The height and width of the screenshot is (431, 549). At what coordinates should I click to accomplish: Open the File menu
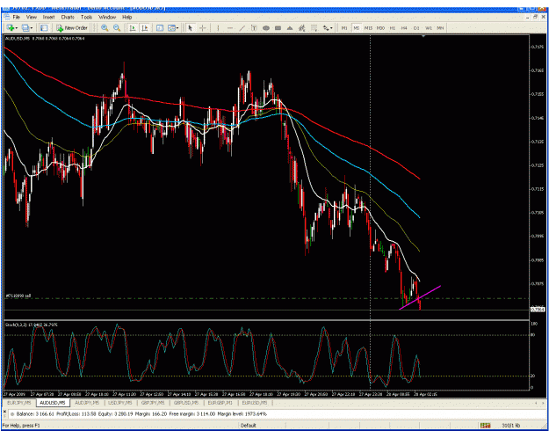coord(17,17)
